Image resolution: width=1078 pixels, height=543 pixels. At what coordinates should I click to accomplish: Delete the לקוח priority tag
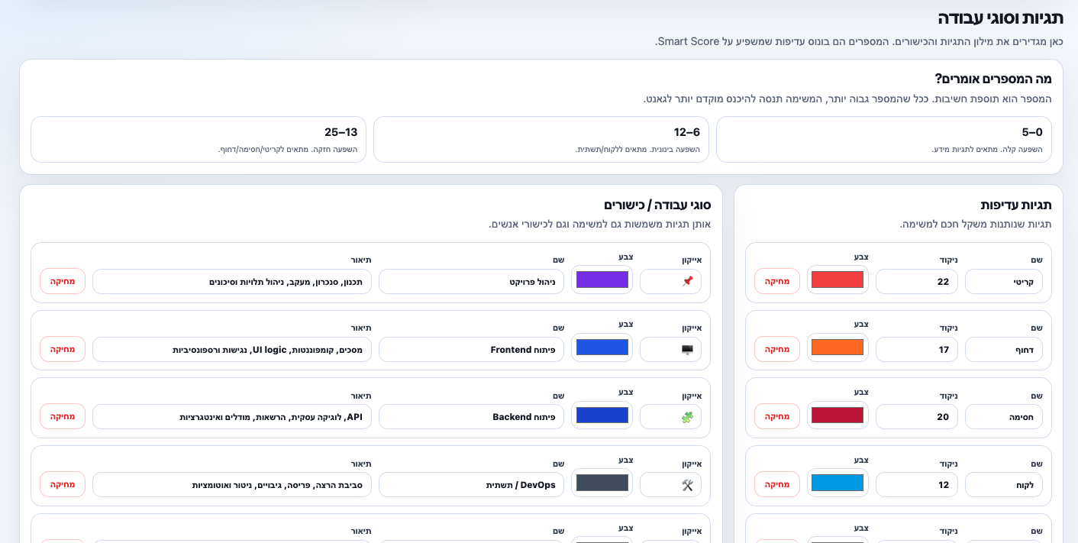(x=777, y=484)
